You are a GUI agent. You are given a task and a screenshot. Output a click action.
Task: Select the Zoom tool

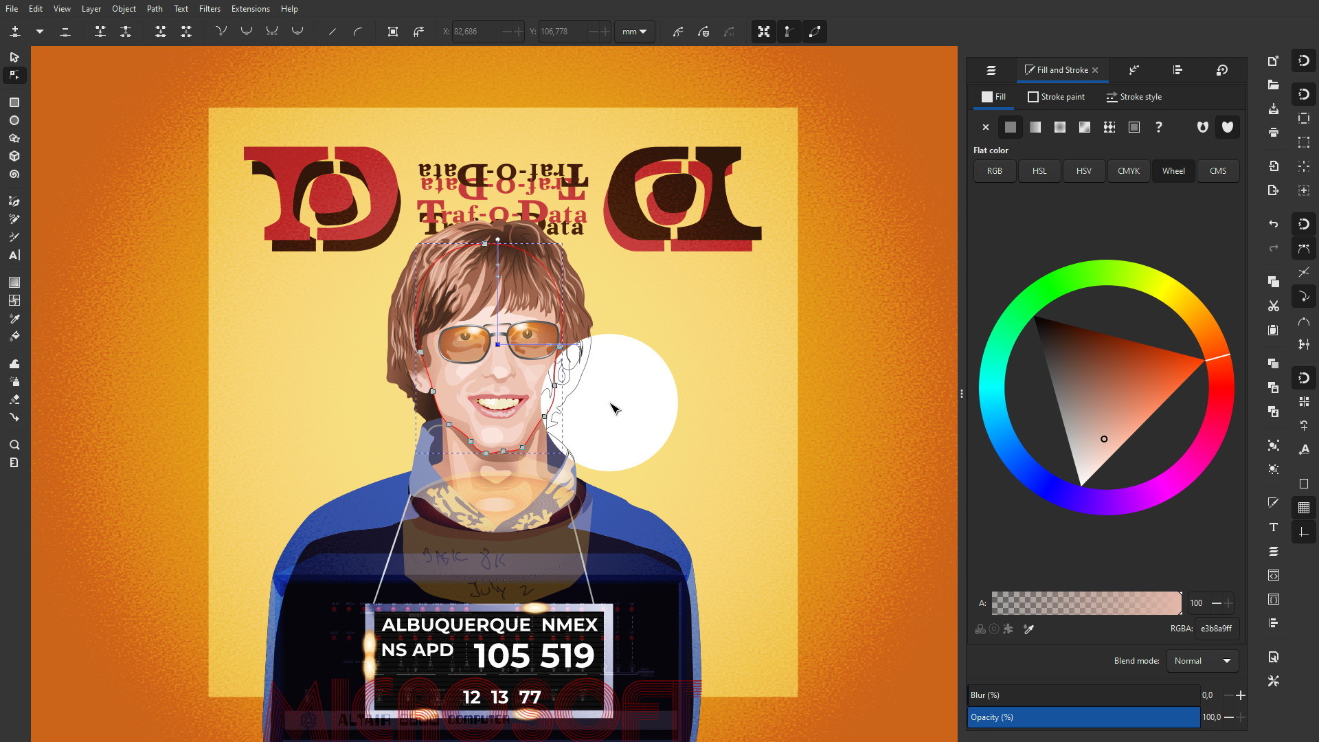tap(14, 445)
